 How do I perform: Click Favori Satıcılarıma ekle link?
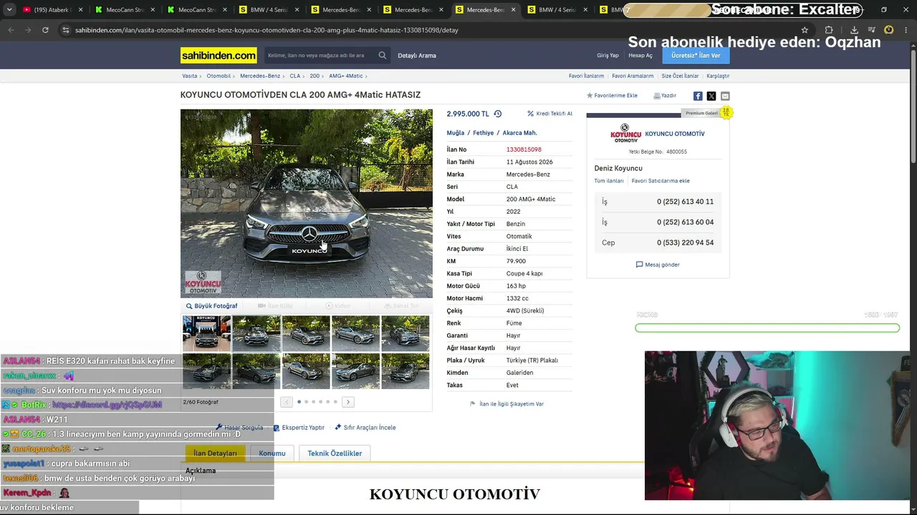pyautogui.click(x=661, y=181)
